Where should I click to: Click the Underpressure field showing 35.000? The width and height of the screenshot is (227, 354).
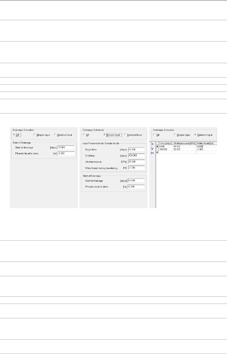(136, 161)
